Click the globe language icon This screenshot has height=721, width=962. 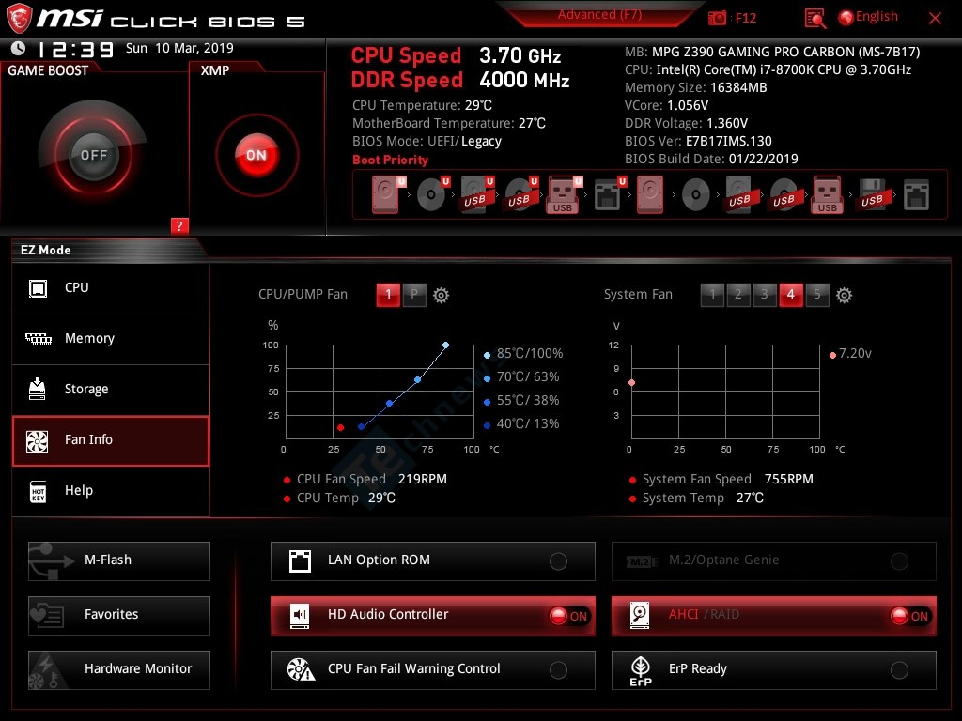coord(846,17)
